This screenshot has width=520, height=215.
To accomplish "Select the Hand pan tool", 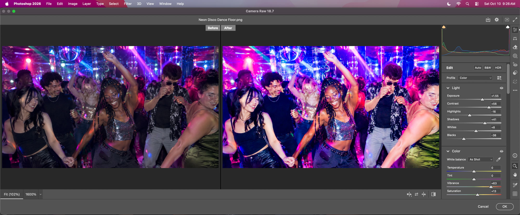I will (x=515, y=175).
